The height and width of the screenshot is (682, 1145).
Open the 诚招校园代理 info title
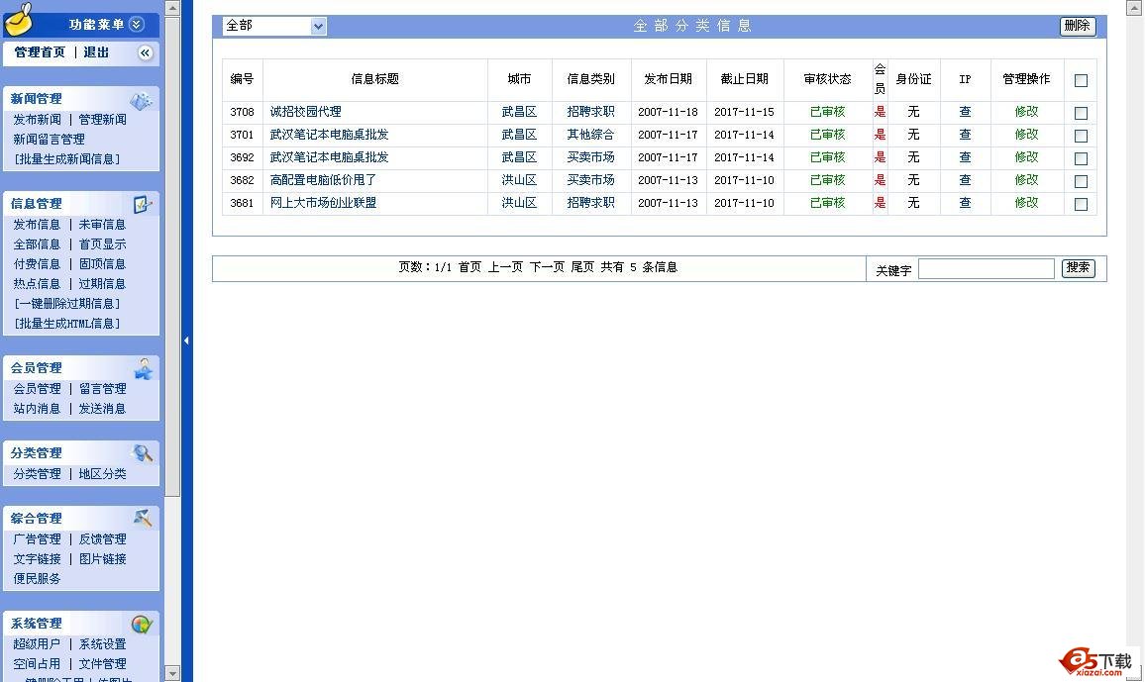coord(305,112)
